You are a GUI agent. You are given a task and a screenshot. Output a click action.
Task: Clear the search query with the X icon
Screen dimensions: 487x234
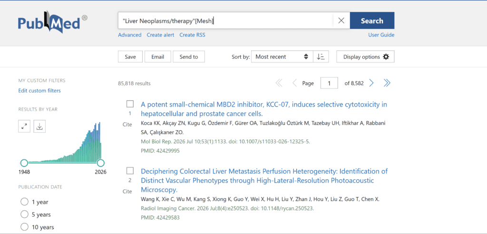341,21
